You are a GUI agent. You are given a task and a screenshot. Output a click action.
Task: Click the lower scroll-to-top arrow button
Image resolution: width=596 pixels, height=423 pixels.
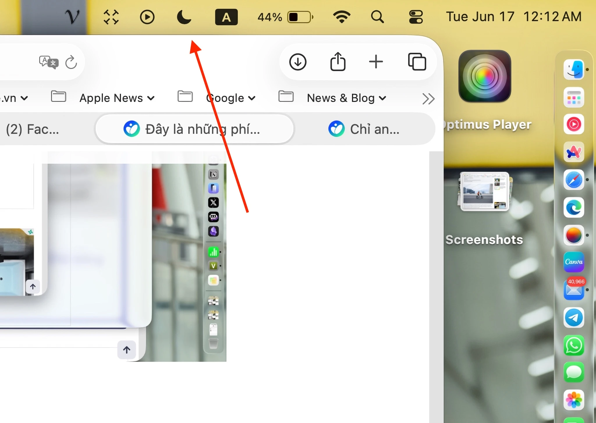coord(127,350)
